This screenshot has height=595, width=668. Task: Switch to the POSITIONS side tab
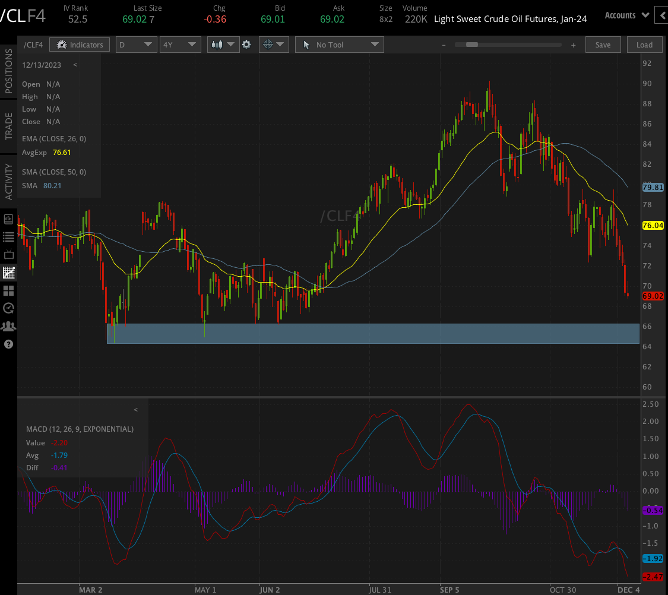pyautogui.click(x=8, y=71)
